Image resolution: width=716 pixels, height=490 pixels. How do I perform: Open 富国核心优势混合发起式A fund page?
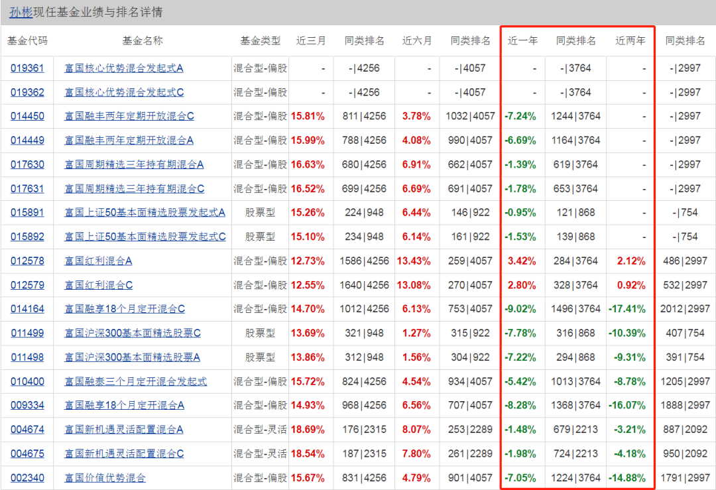[x=124, y=68]
